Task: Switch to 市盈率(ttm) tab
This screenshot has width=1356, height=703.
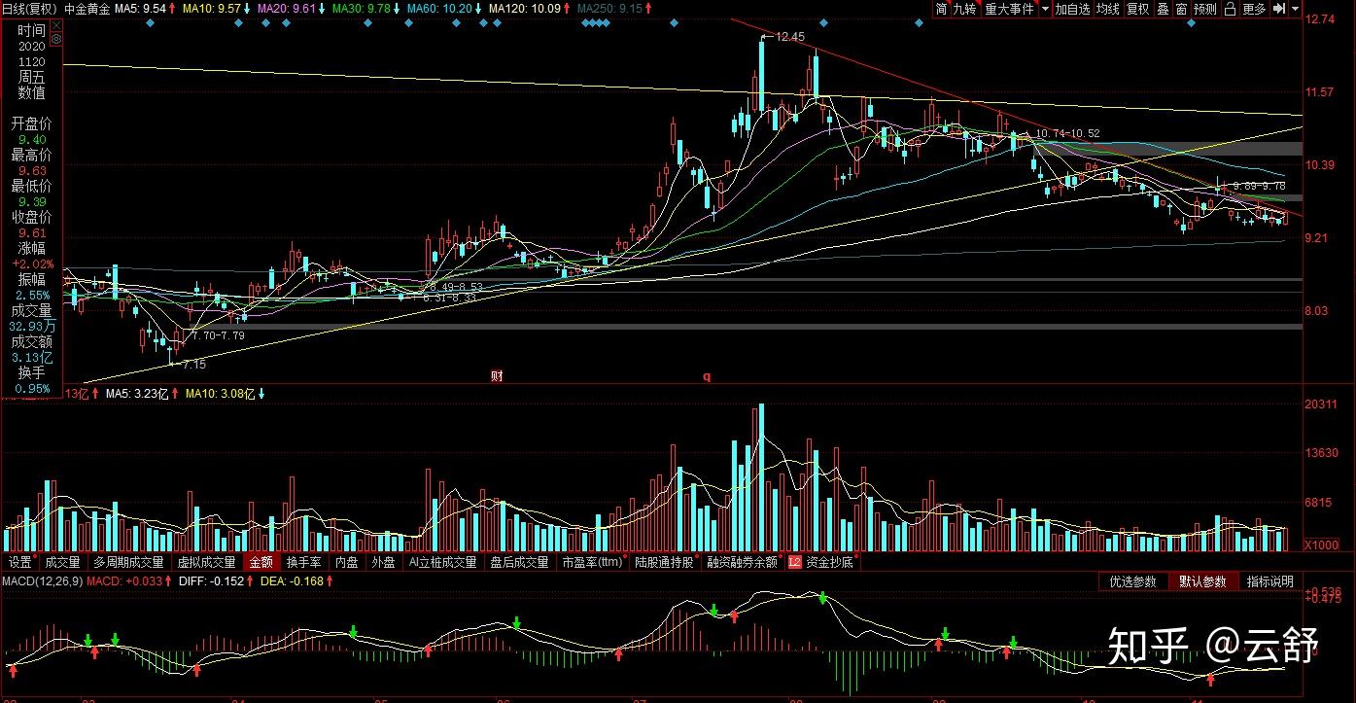Action: tap(592, 562)
